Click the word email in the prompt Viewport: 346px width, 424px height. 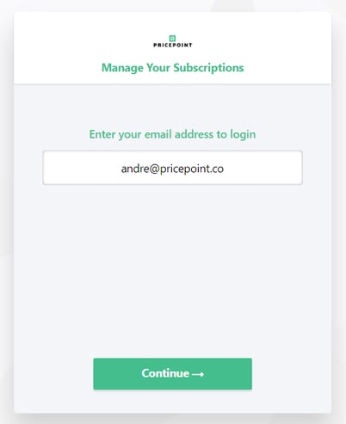pos(158,134)
